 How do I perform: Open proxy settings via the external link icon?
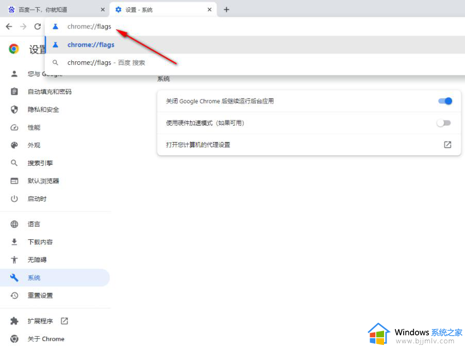point(447,145)
